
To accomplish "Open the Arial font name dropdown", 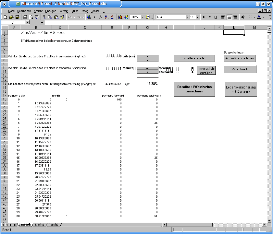I will tap(187, 17).
